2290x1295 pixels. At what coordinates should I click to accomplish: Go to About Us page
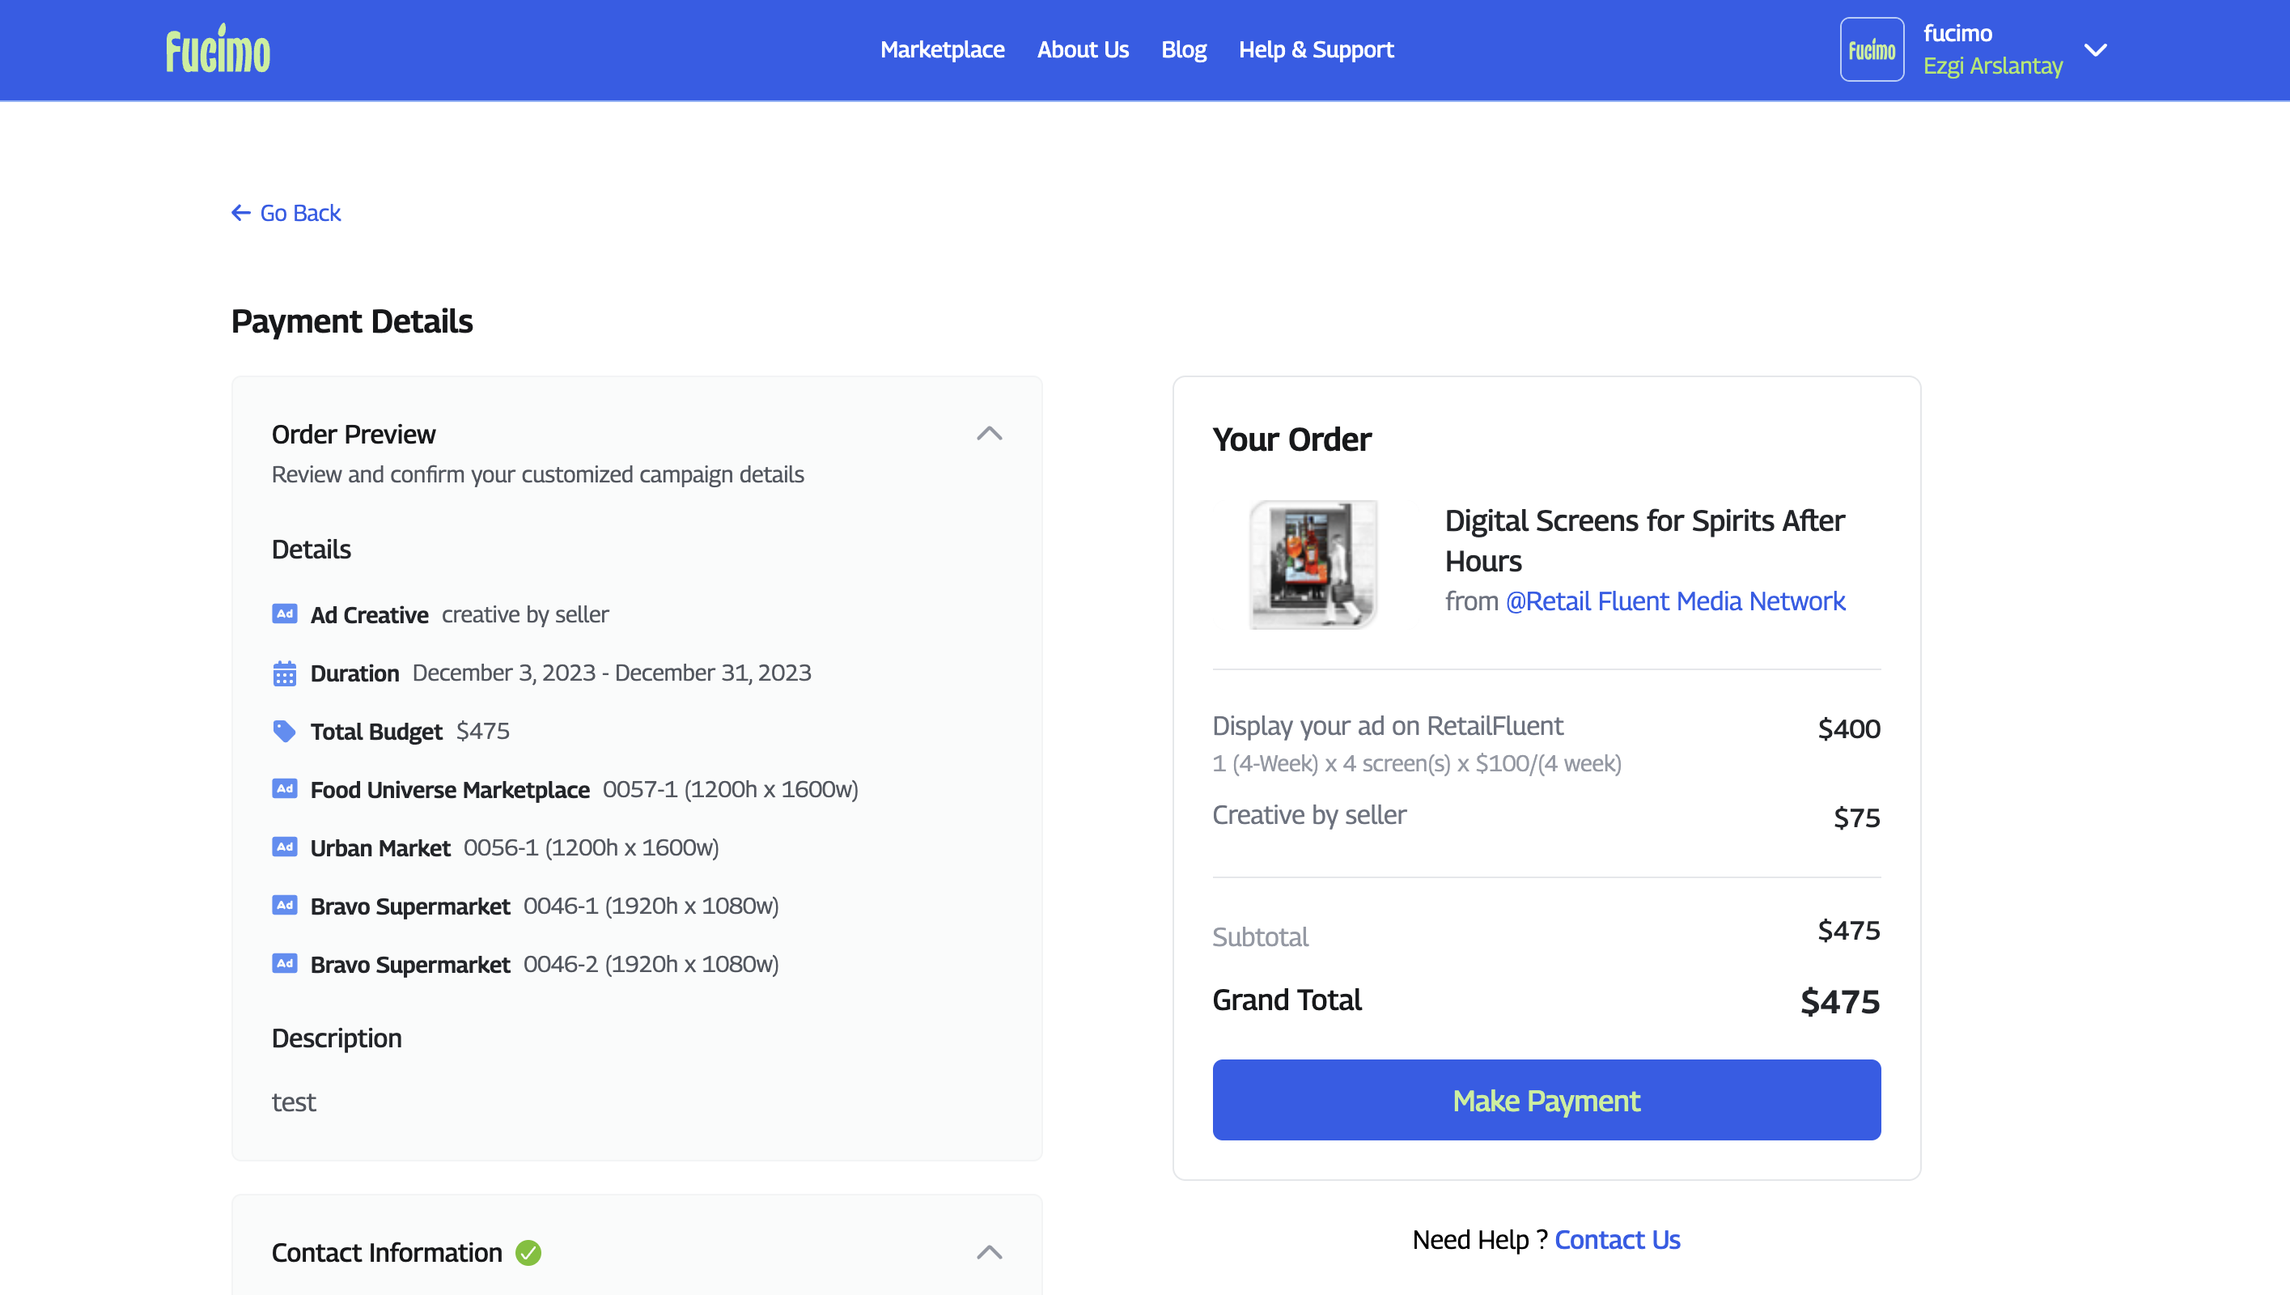1083,50
